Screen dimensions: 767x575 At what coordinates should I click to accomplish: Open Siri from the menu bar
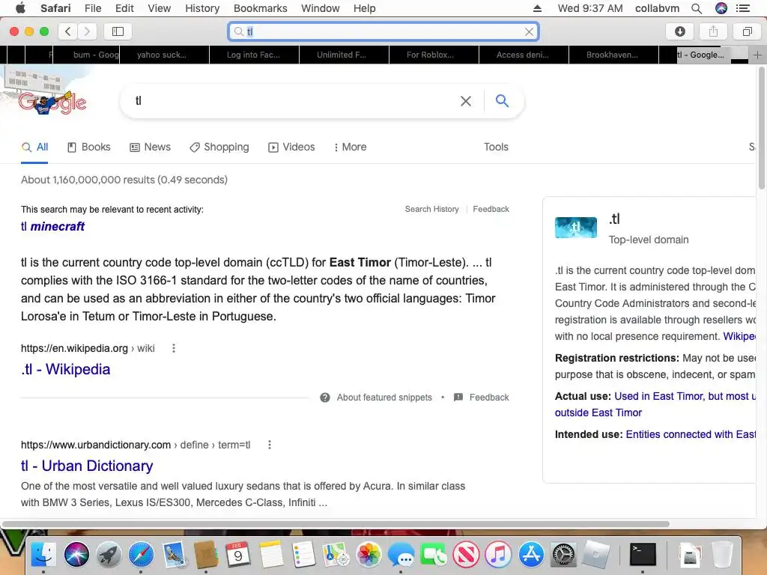tap(721, 8)
